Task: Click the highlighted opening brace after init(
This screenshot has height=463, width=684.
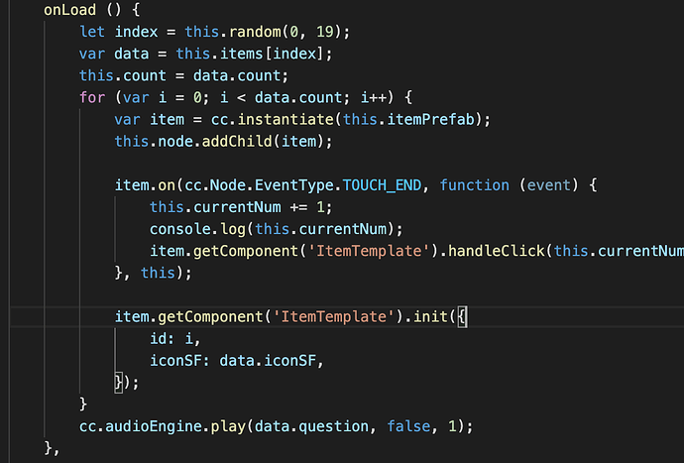Action: 462,316
